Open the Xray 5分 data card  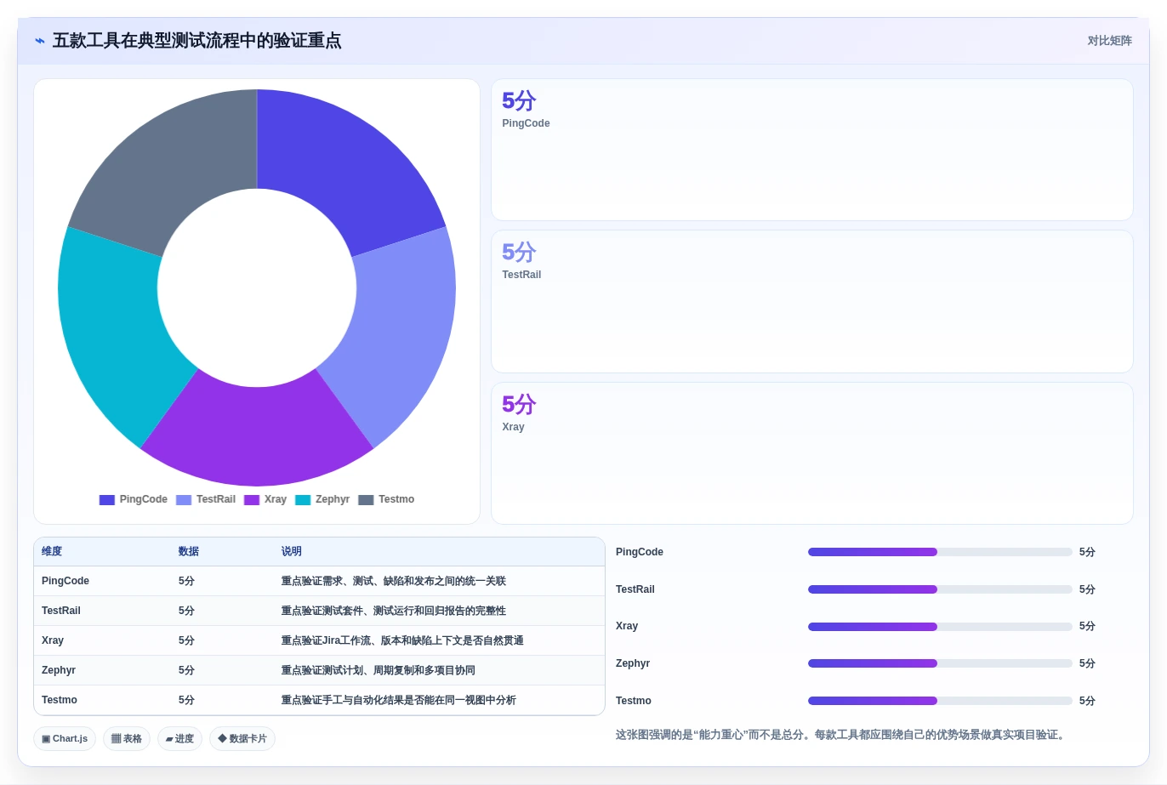[x=812, y=453]
